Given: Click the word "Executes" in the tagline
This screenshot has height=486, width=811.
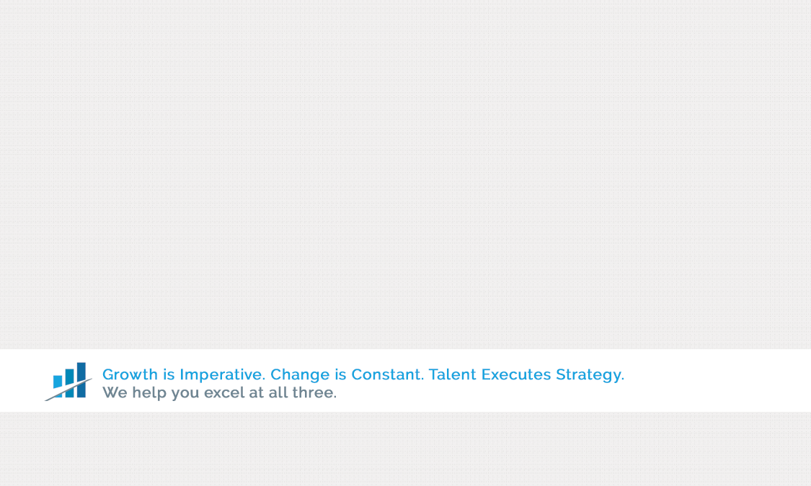Looking at the screenshot, I should (x=516, y=374).
